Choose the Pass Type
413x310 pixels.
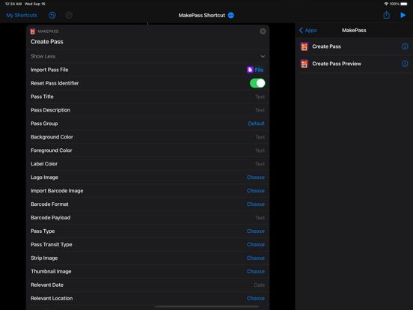coord(255,231)
